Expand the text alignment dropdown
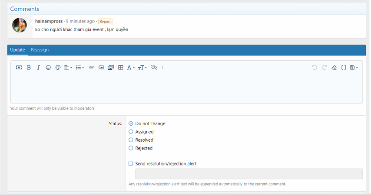371x195 pixels. (68, 68)
